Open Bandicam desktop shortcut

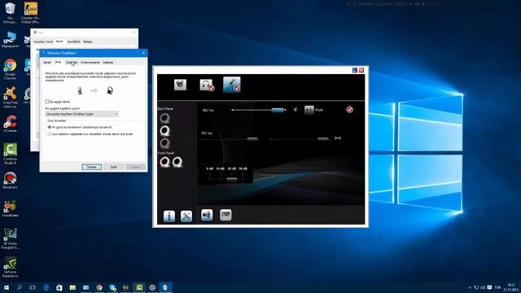click(11, 181)
